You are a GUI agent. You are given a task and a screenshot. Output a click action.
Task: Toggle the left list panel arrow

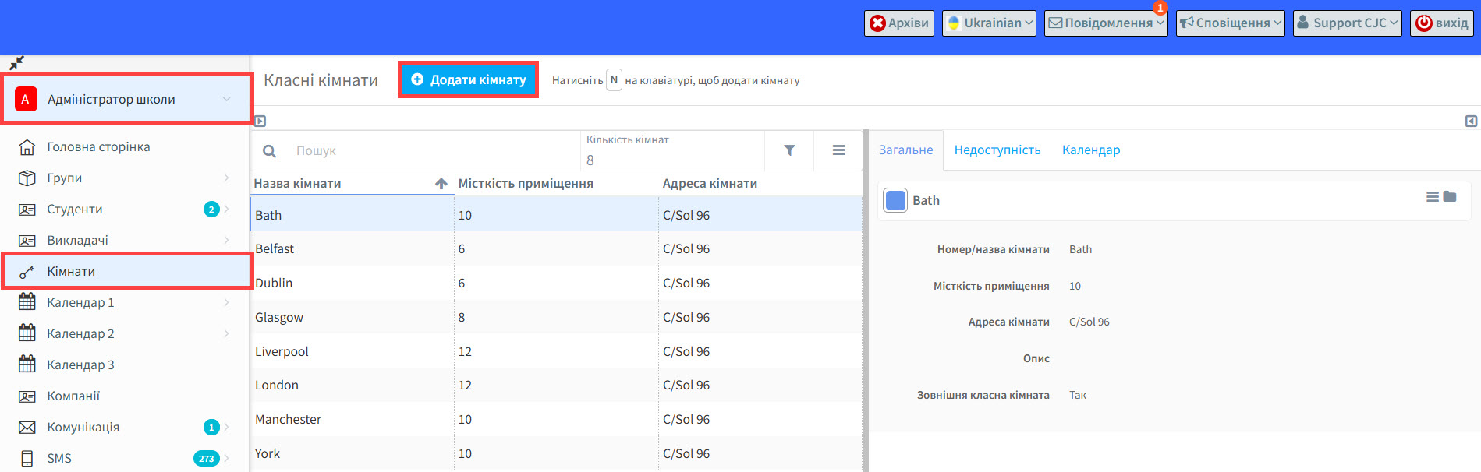pyautogui.click(x=260, y=122)
